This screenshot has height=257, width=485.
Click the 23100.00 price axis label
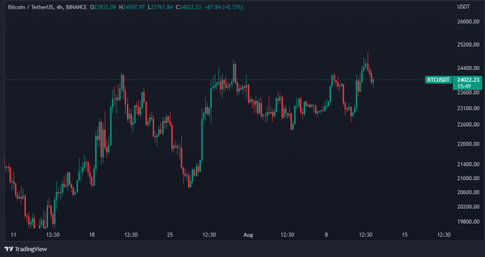pos(469,108)
